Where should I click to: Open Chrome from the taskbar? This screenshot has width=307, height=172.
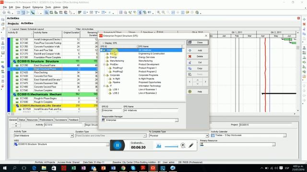click(x=123, y=168)
